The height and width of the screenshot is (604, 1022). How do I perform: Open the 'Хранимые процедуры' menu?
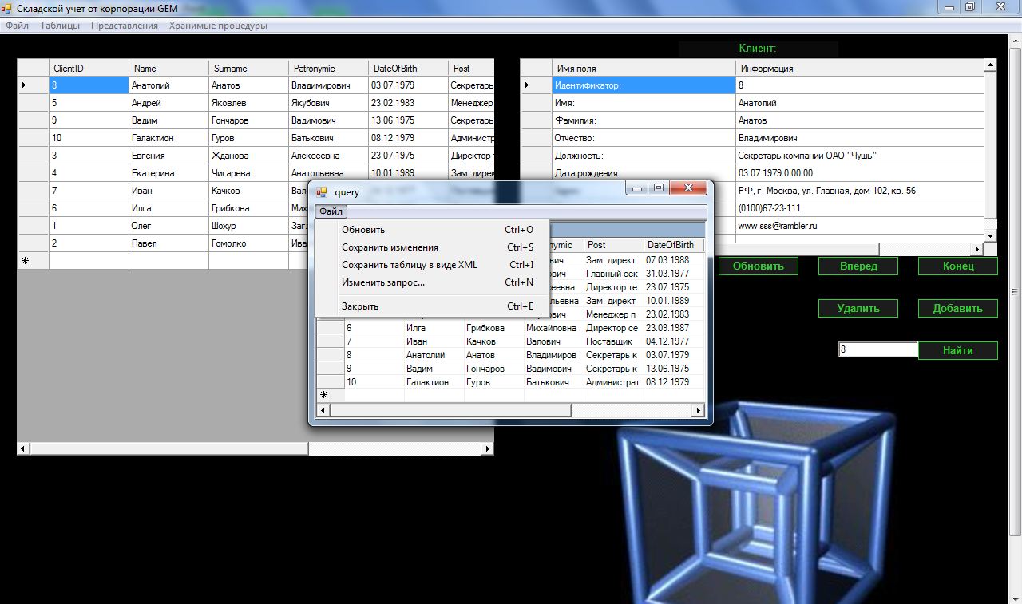218,26
